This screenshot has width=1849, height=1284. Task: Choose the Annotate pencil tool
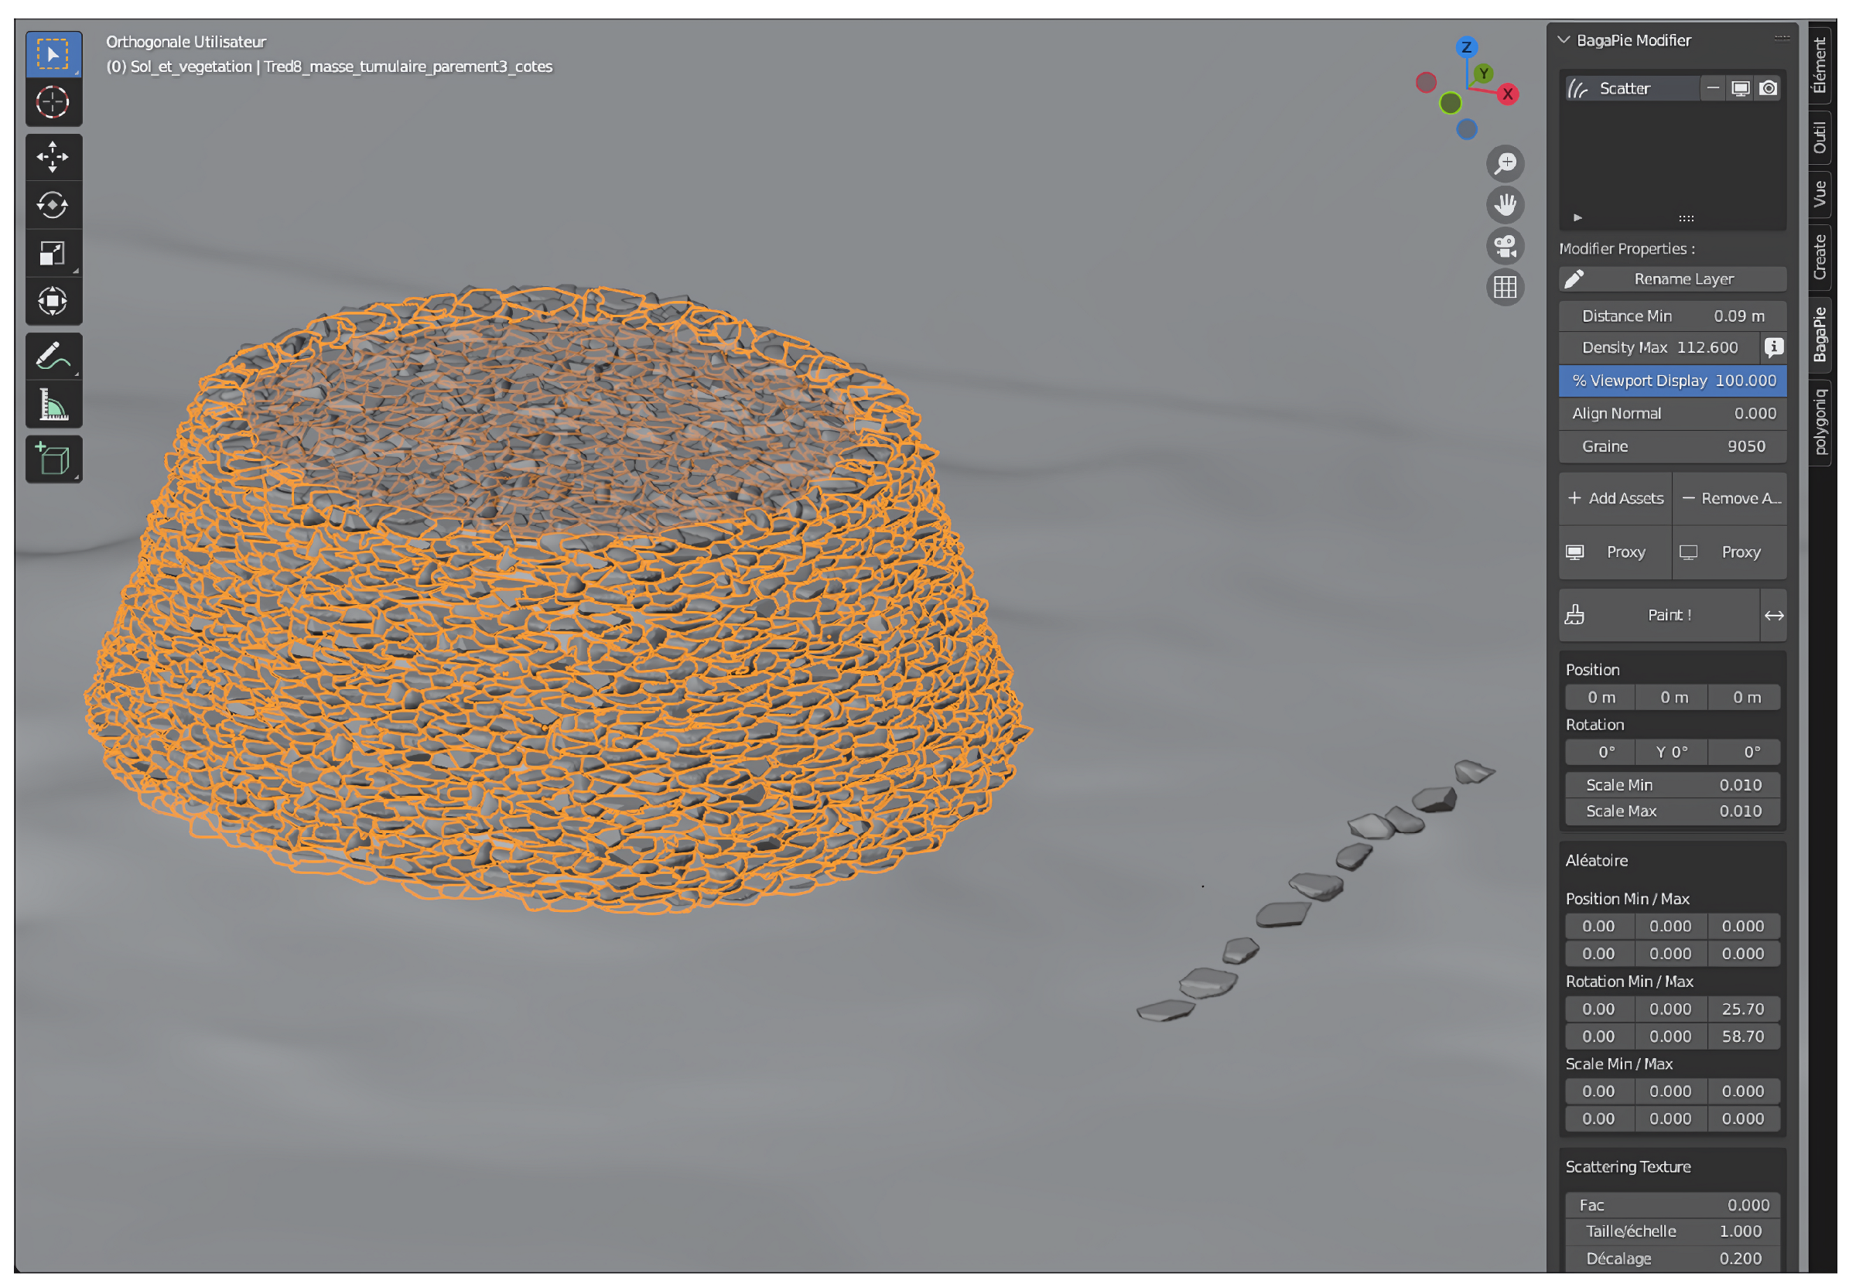tap(53, 357)
